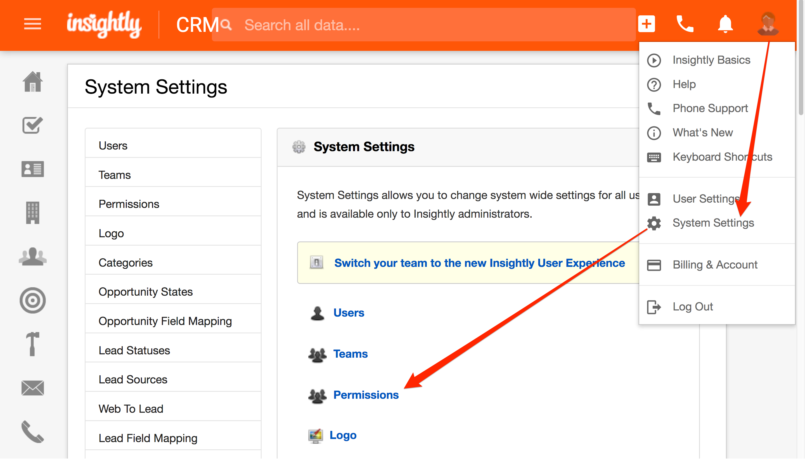Open Projects via sidebar hammer icon
Screen dimensions: 805x470
(x=33, y=344)
